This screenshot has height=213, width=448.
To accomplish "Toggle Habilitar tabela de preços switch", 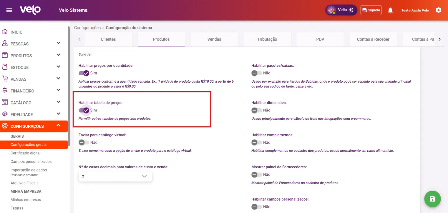I will tap(84, 110).
